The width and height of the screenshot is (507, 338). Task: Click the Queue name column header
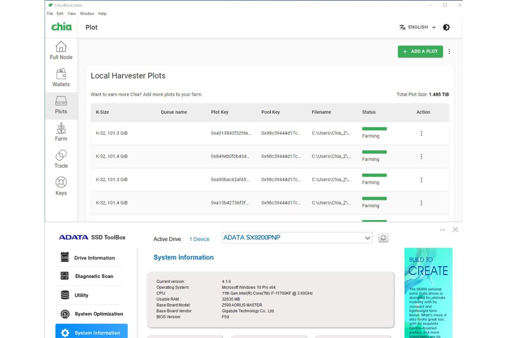point(174,112)
